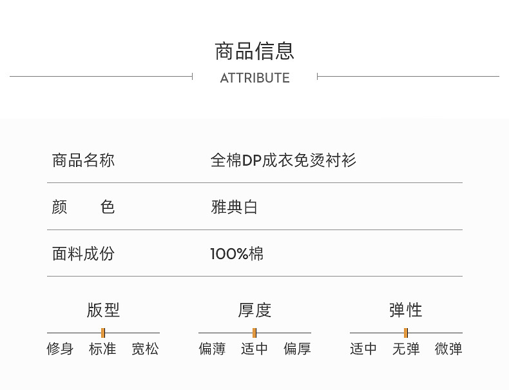The height and width of the screenshot is (390, 509).
Task: Click the fabric value 100%棉
Action: 236,253
